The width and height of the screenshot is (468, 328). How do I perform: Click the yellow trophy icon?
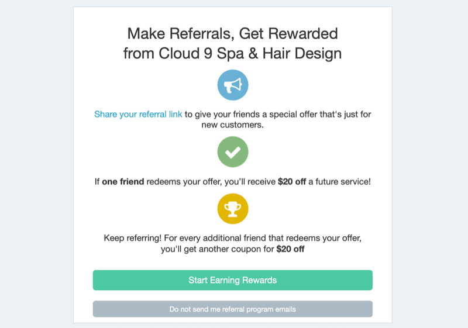pos(232,209)
